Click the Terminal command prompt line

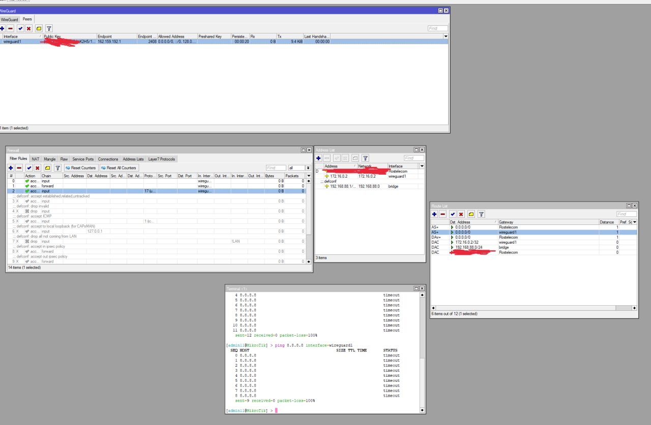click(323, 410)
